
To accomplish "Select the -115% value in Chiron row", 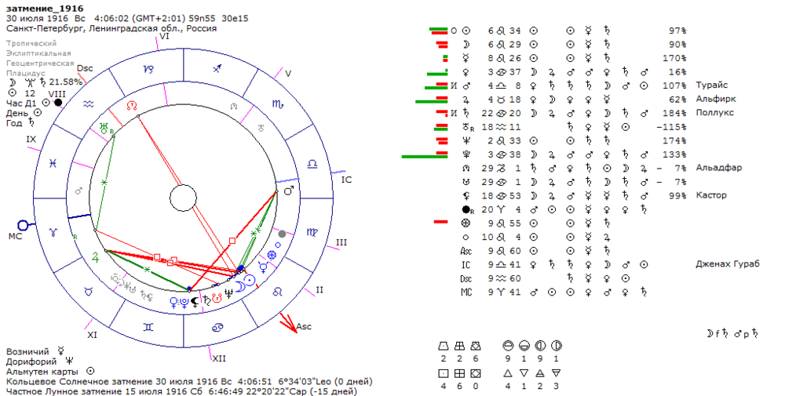I will coord(671,127).
